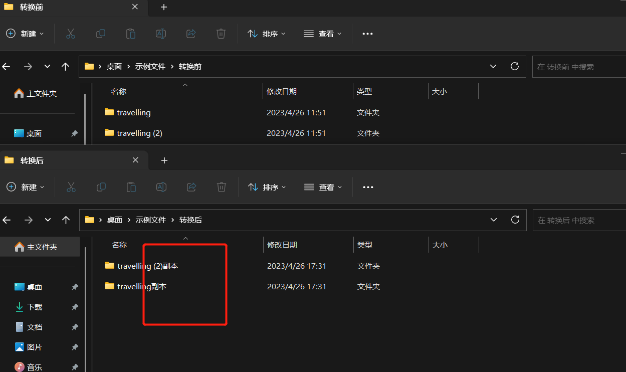Open the 查看 dropdown in 转换后 window
626x372 pixels.
pos(323,187)
